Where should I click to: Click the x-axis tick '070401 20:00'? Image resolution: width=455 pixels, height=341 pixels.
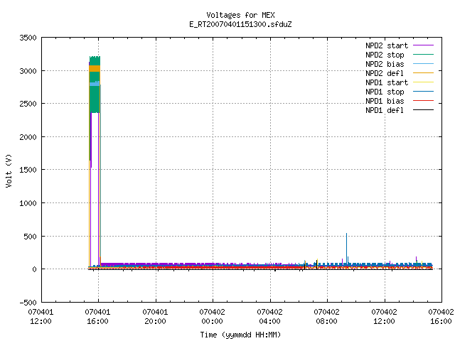tap(155, 317)
